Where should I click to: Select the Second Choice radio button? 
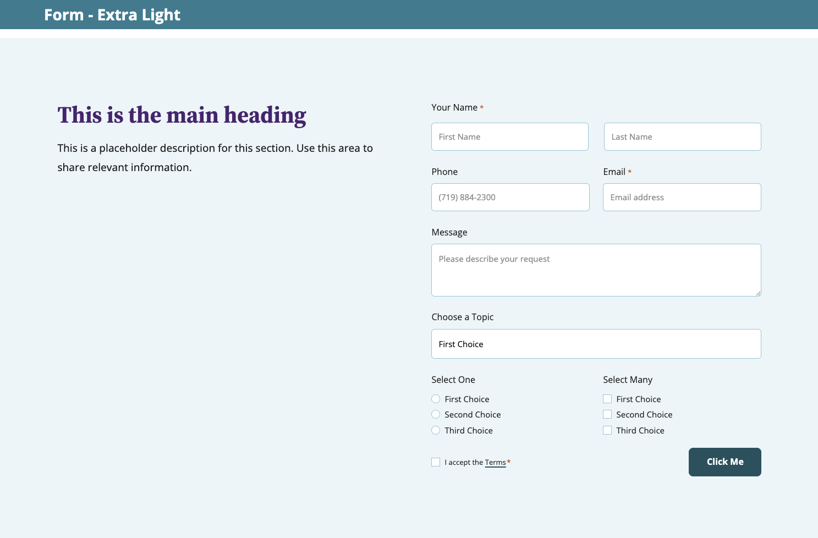pos(436,414)
